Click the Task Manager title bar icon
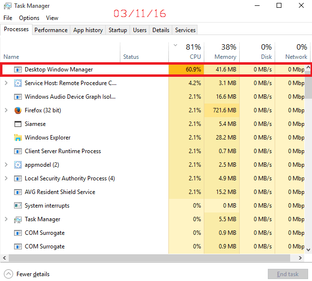The height and width of the screenshot is (281, 312). tap(8, 6)
